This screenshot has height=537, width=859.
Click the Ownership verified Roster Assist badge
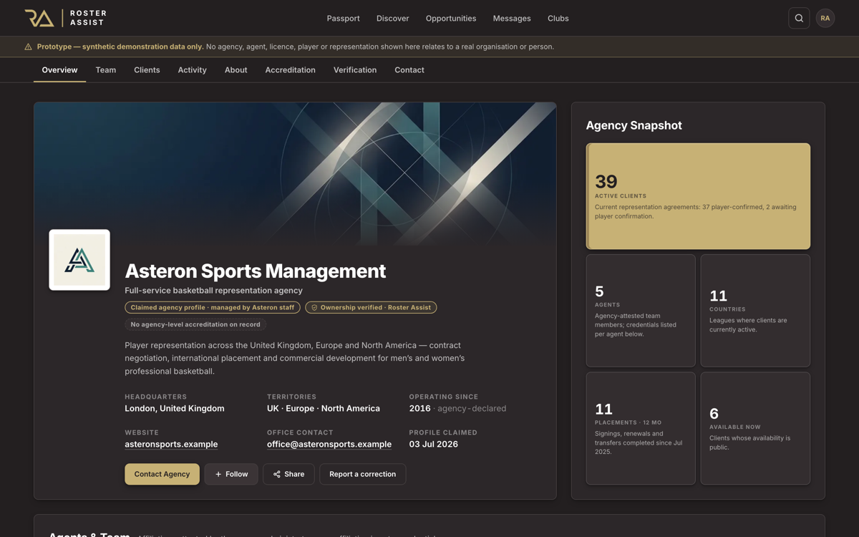pos(371,307)
